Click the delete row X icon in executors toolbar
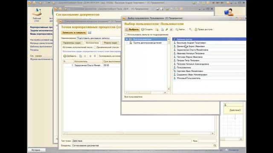Screen dimensions: 273x153 click(x=85, y=56)
